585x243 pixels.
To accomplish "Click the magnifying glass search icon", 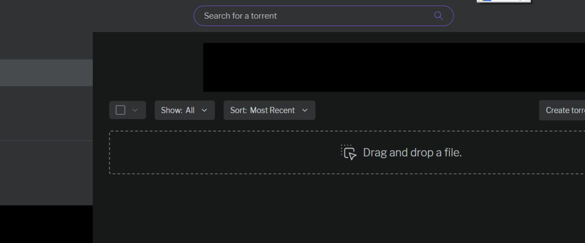I will pos(439,16).
